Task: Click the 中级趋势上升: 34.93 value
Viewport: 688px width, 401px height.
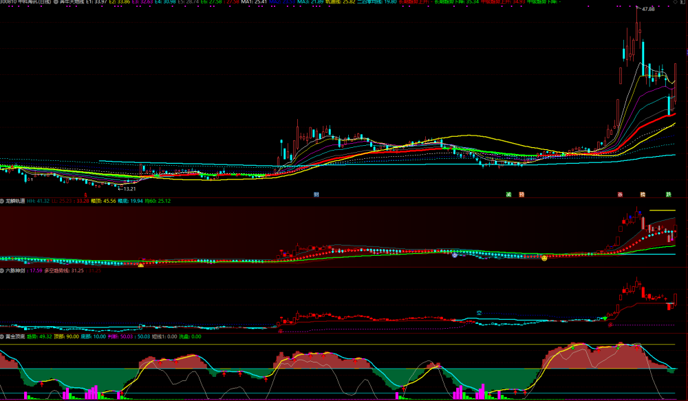Action: pyautogui.click(x=503, y=2)
